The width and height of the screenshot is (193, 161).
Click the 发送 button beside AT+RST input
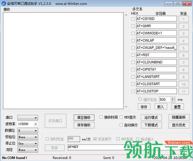pos(55,148)
